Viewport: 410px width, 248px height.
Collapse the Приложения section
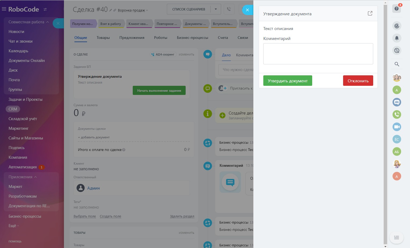click(35, 177)
